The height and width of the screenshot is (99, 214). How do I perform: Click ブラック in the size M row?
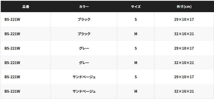84,34
